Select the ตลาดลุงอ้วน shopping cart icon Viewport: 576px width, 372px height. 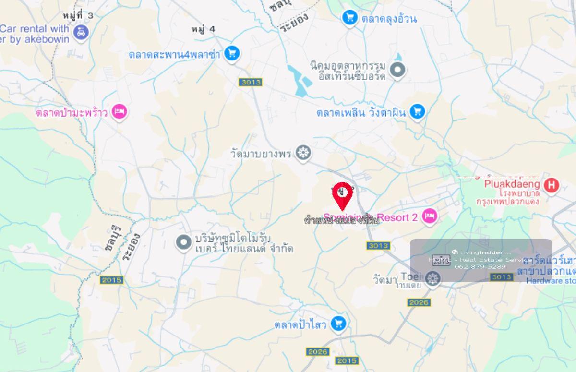point(350,18)
